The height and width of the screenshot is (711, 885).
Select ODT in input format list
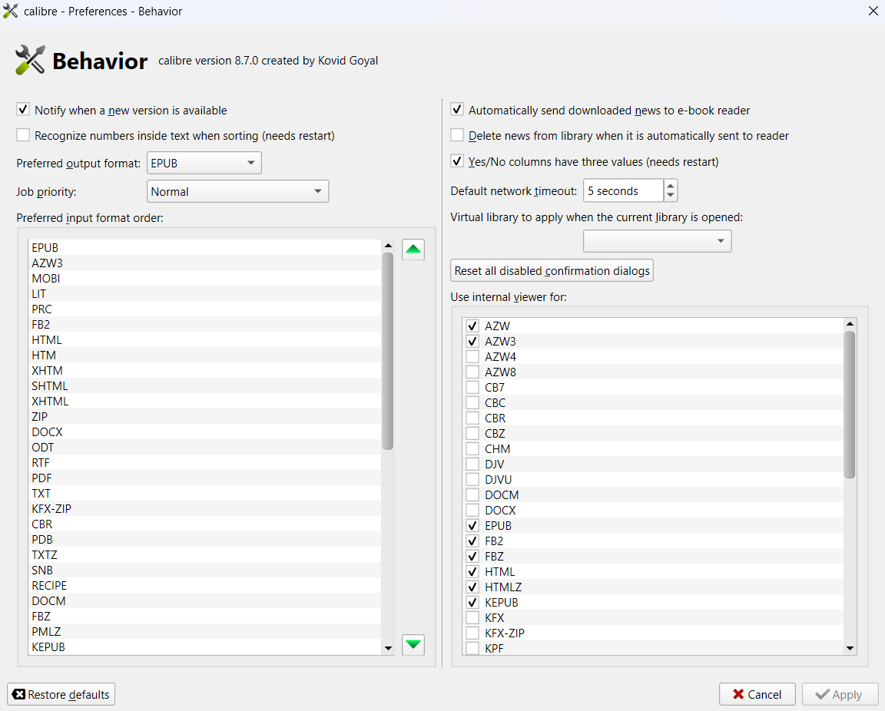click(205, 447)
